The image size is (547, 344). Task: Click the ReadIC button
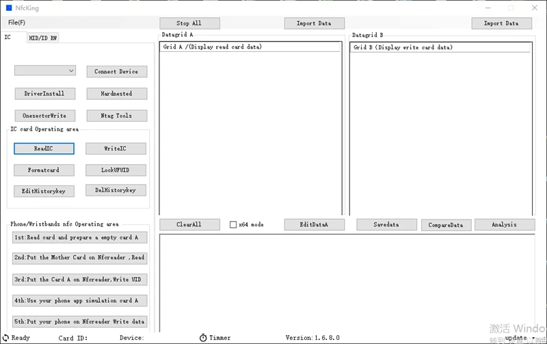(x=44, y=148)
